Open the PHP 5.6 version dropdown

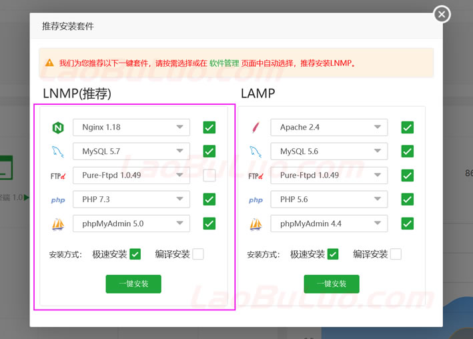coord(329,200)
